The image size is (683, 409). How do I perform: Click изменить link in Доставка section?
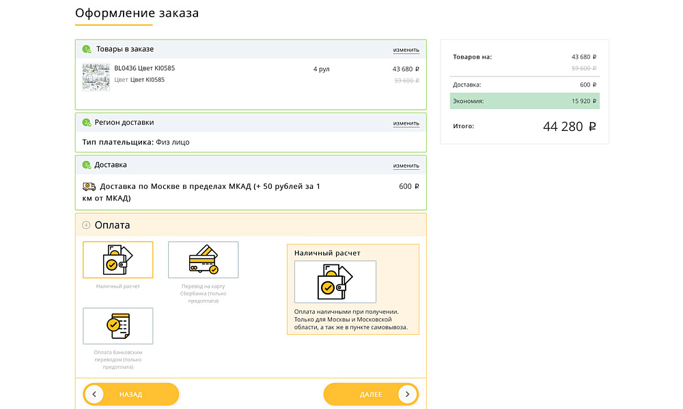406,166
